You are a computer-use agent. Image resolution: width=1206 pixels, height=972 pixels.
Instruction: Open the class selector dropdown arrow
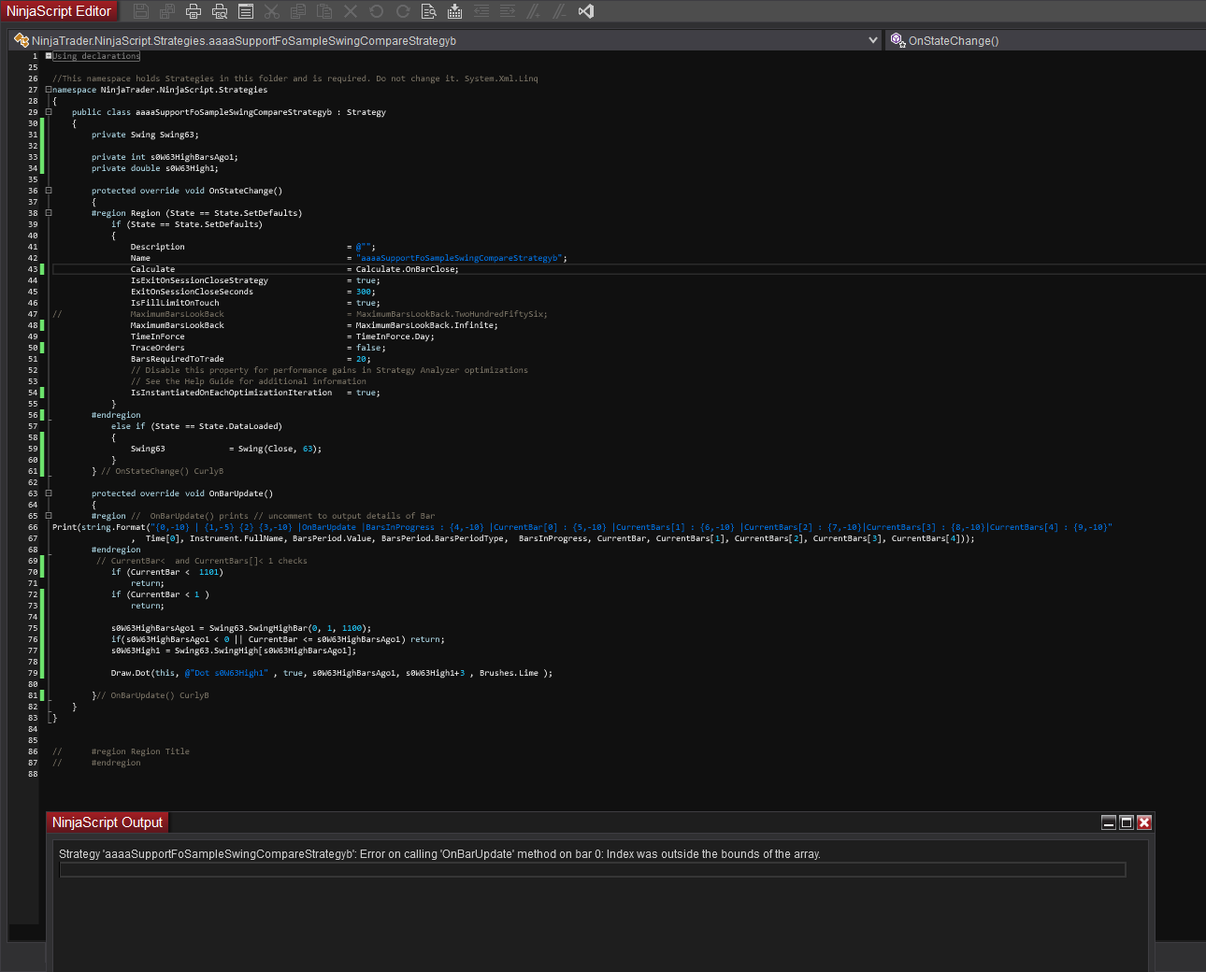pyautogui.click(x=873, y=40)
